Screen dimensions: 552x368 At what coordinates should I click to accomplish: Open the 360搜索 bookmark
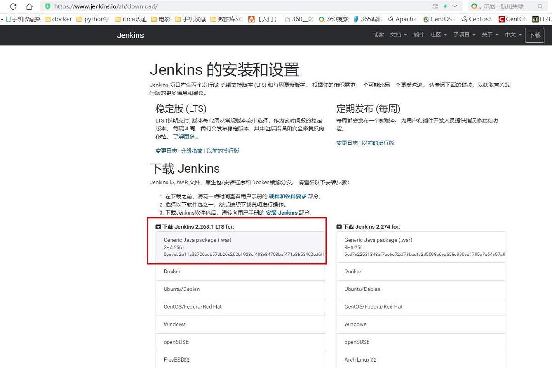pos(333,19)
